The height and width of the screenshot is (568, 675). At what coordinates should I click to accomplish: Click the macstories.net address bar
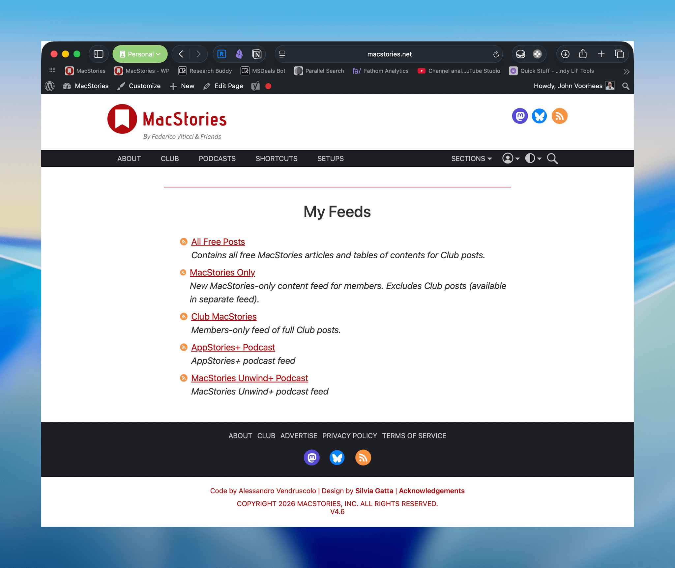point(389,54)
